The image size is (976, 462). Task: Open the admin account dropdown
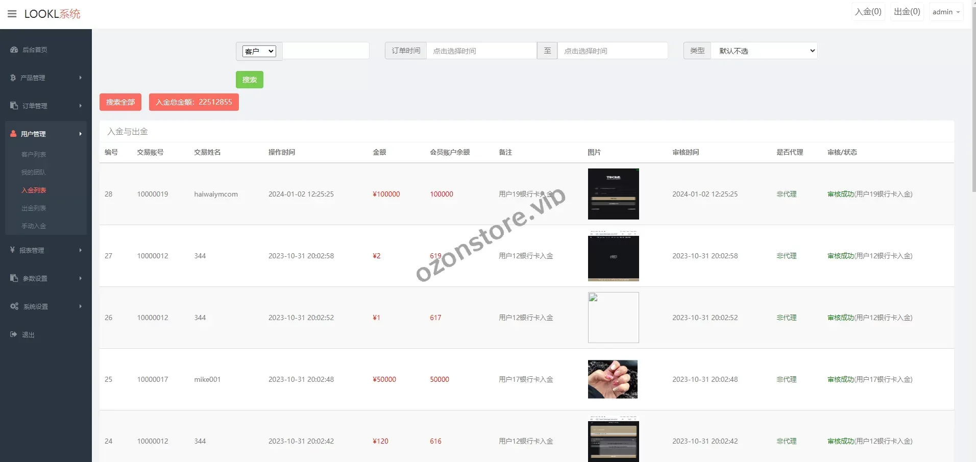(x=946, y=12)
